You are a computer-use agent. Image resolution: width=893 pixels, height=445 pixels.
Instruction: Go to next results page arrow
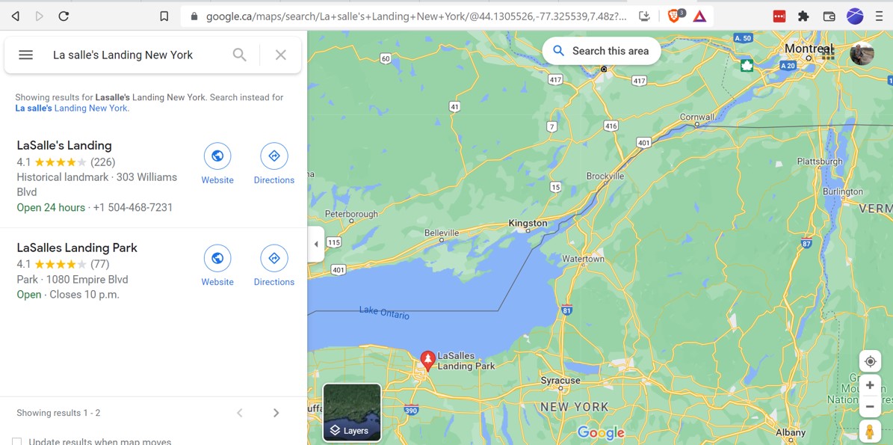click(276, 413)
